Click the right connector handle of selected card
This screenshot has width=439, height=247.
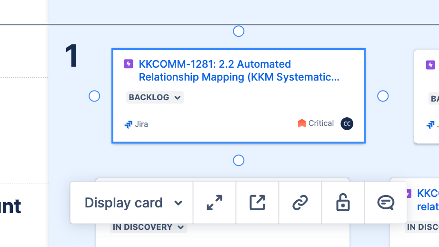(x=383, y=96)
